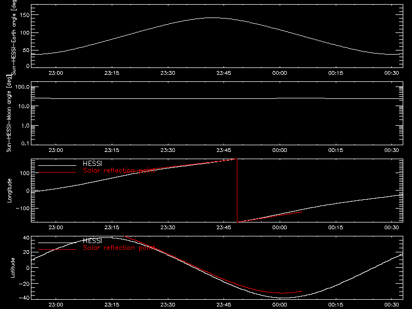Click 0 tick on Sun-HESSI-Earth angle axis
This screenshot has width=412, height=309.
tap(28, 66)
